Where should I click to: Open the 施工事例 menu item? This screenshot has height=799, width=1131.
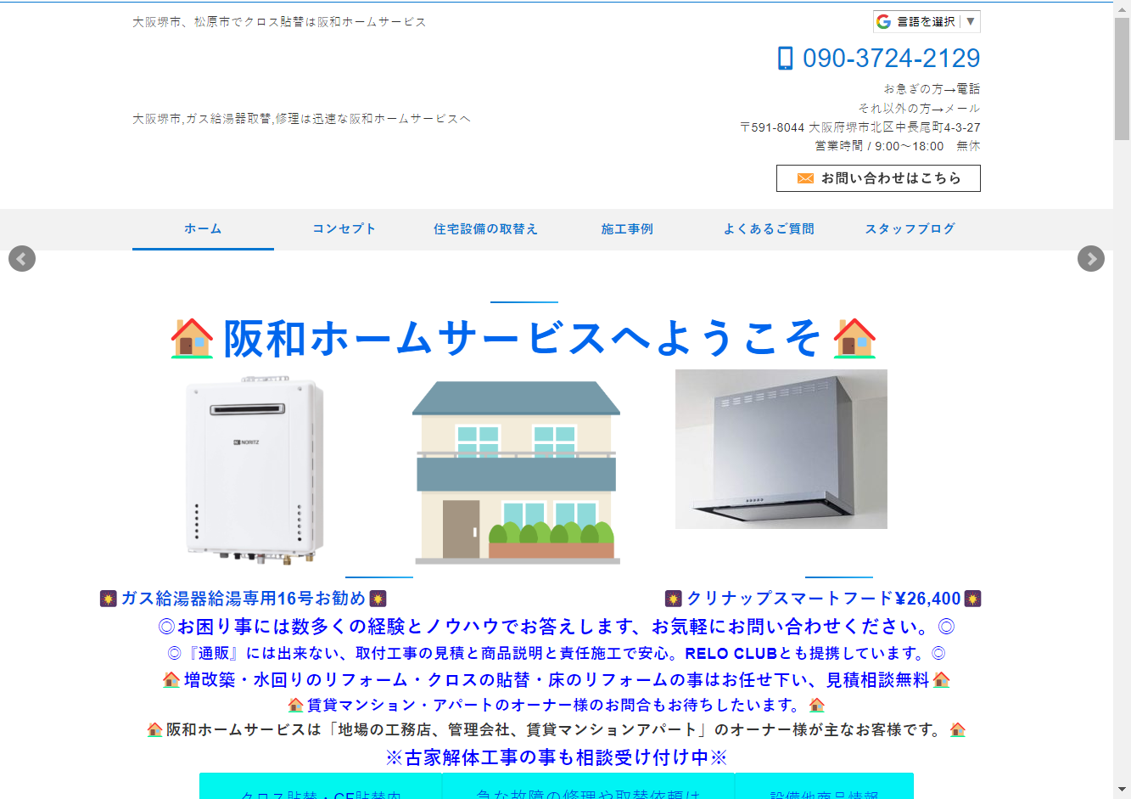tap(628, 229)
